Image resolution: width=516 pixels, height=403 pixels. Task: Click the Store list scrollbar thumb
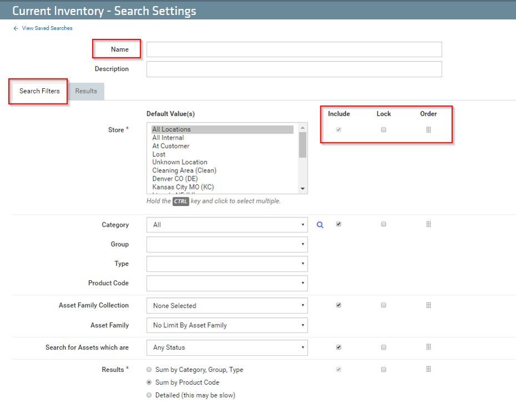coord(302,145)
